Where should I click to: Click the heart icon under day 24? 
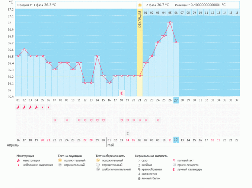tap(158, 120)
